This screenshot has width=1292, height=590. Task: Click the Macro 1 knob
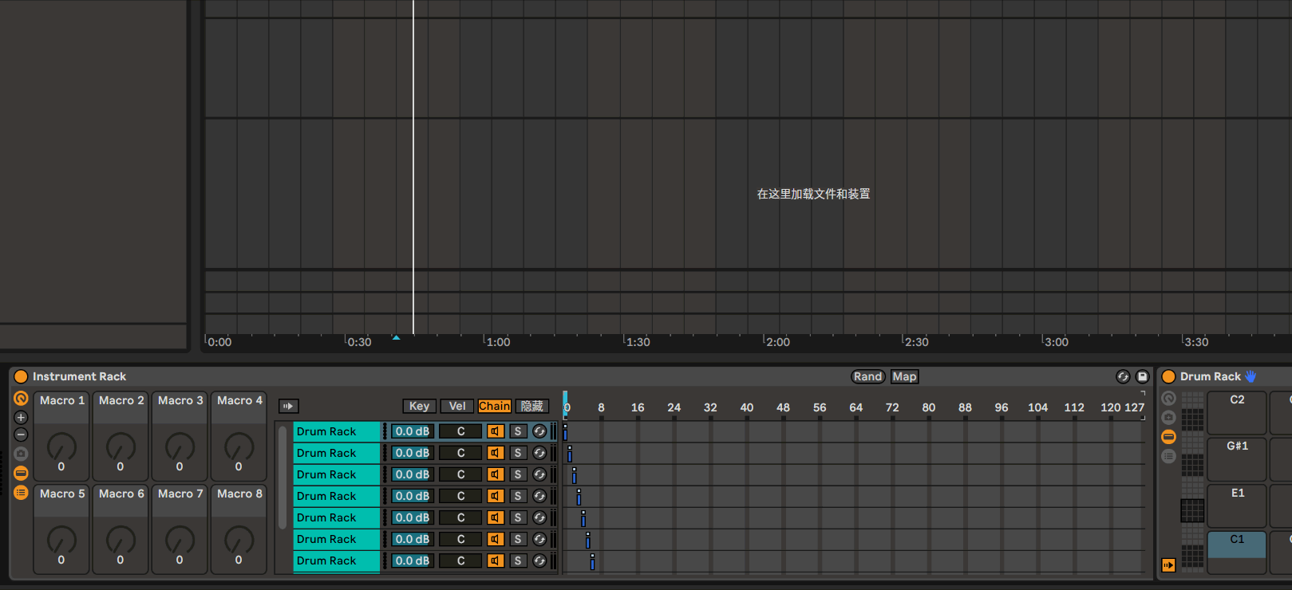61,446
